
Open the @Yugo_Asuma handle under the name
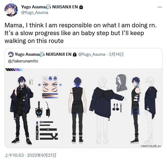pyautogui.click(x=35, y=13)
